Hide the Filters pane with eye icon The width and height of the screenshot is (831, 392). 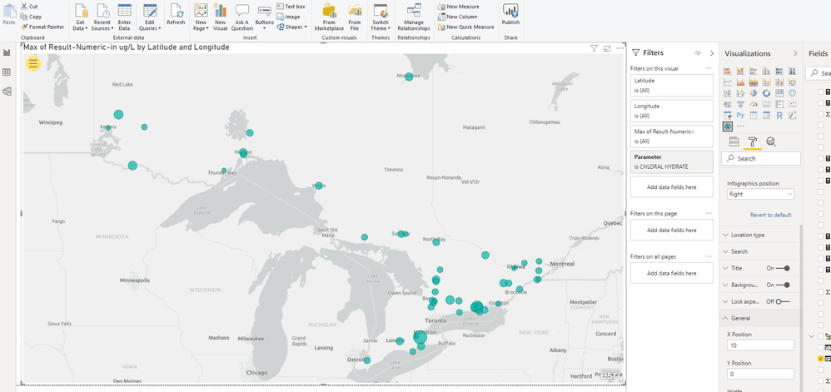tap(698, 53)
